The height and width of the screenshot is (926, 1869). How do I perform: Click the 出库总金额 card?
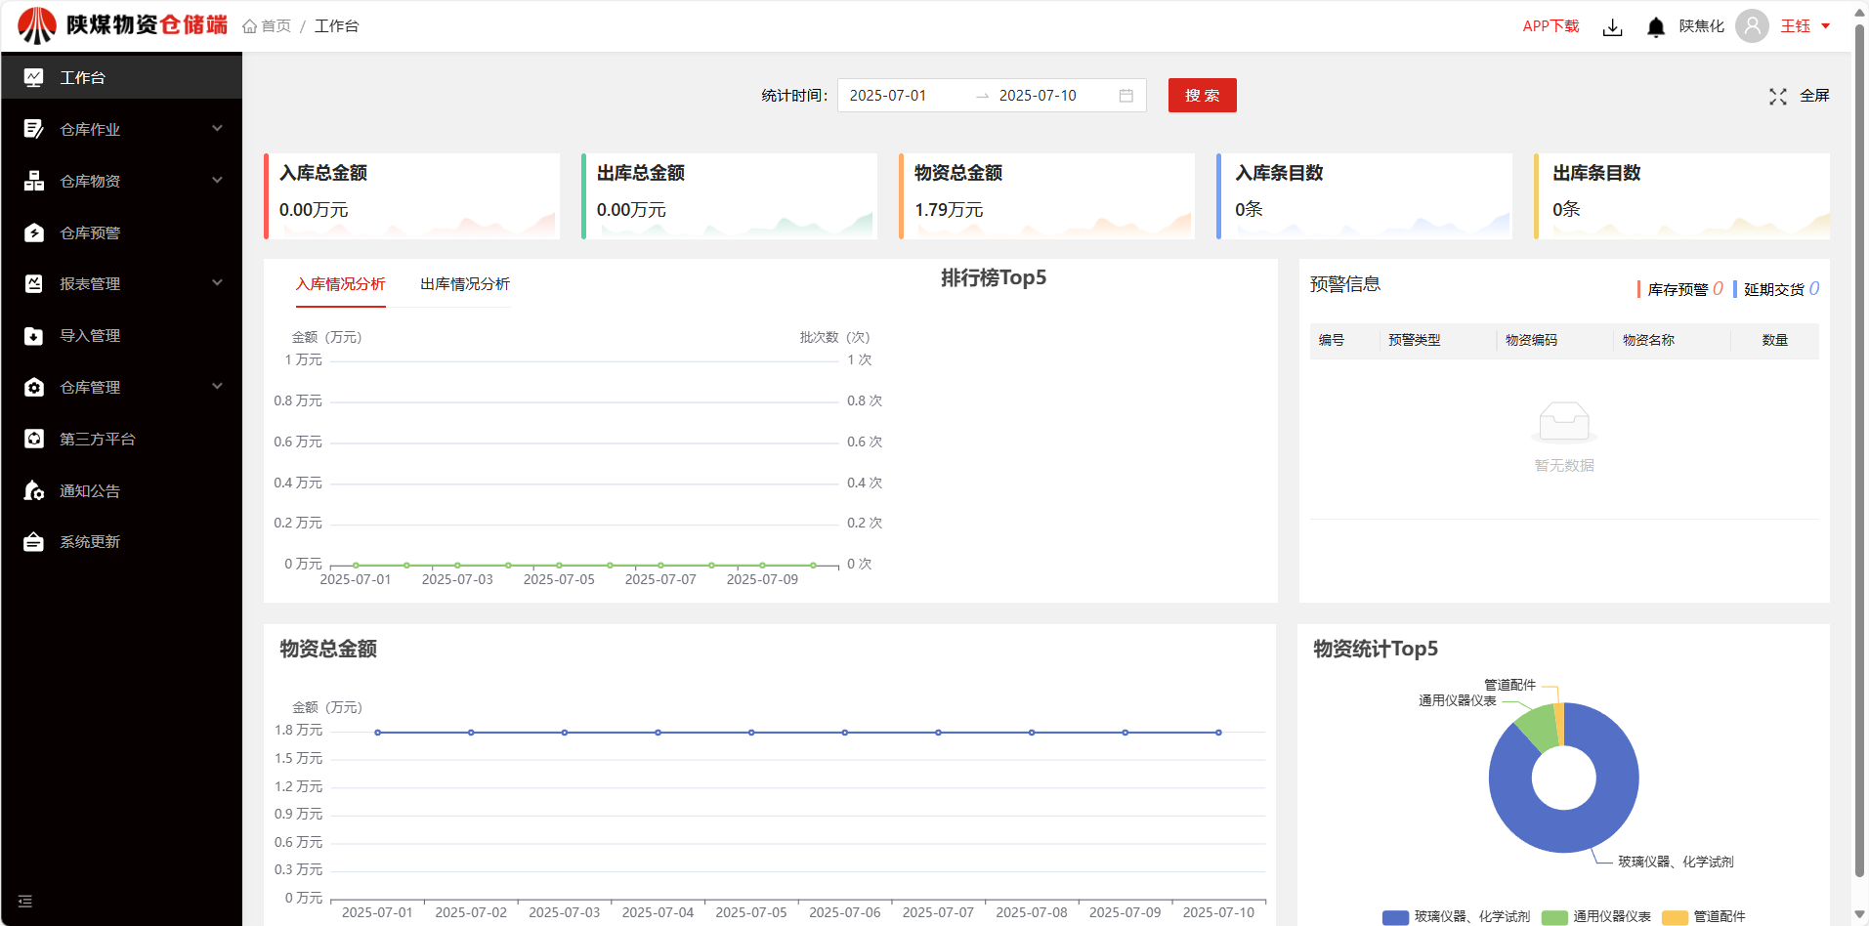coord(730,195)
